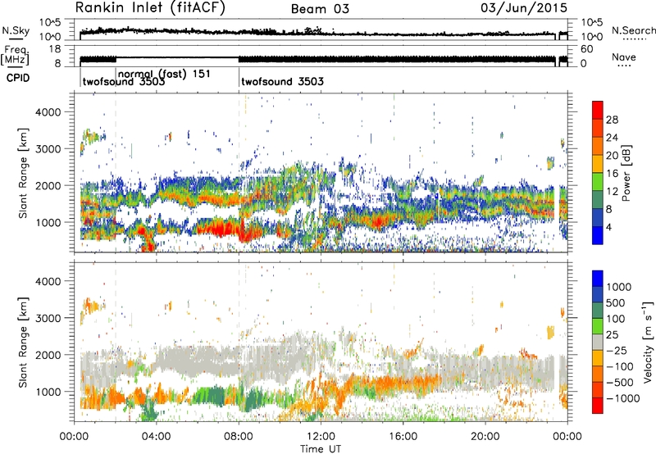Click the date '03/Jun/2015'
Image resolution: width=656 pixels, height=454 pixels.
tap(524, 8)
